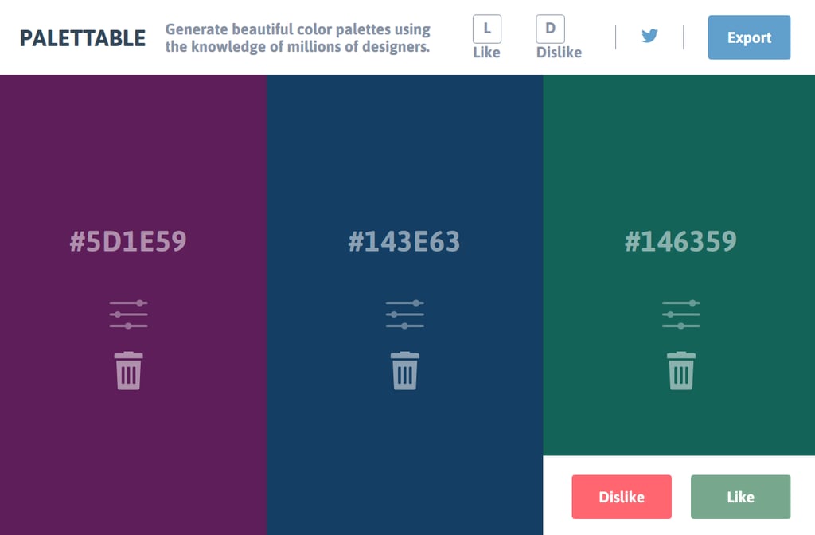The image size is (815, 535).
Task: Click the D key shortcut icon
Action: pos(551,29)
